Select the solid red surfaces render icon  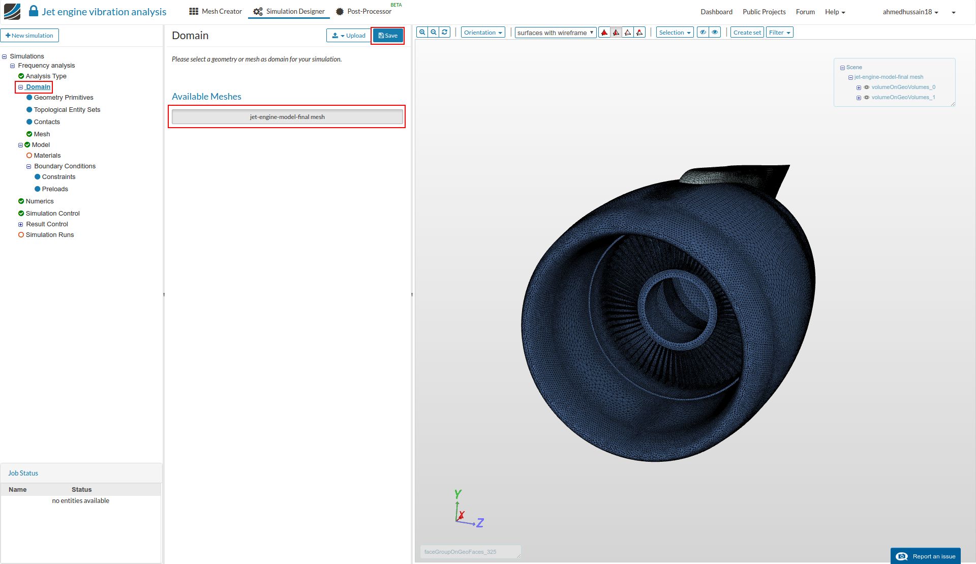pos(604,33)
